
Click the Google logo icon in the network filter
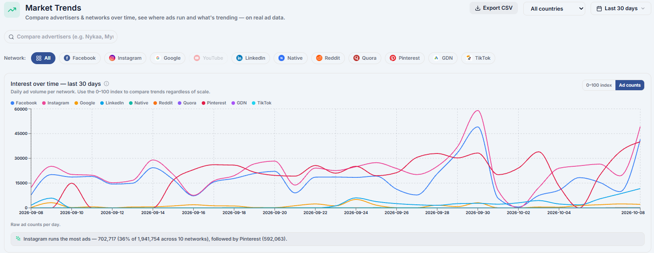(158, 58)
